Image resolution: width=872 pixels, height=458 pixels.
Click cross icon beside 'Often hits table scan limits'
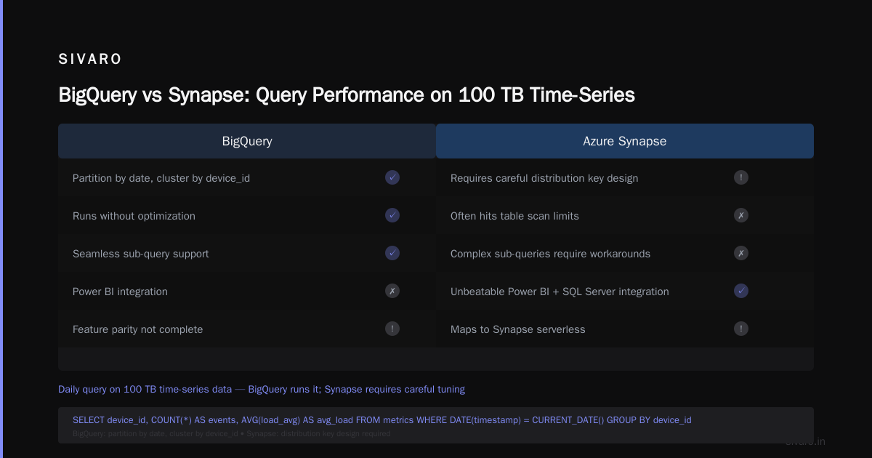[741, 215]
